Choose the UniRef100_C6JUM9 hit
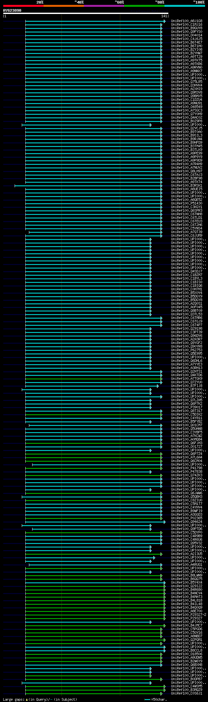 pos(187,236)
